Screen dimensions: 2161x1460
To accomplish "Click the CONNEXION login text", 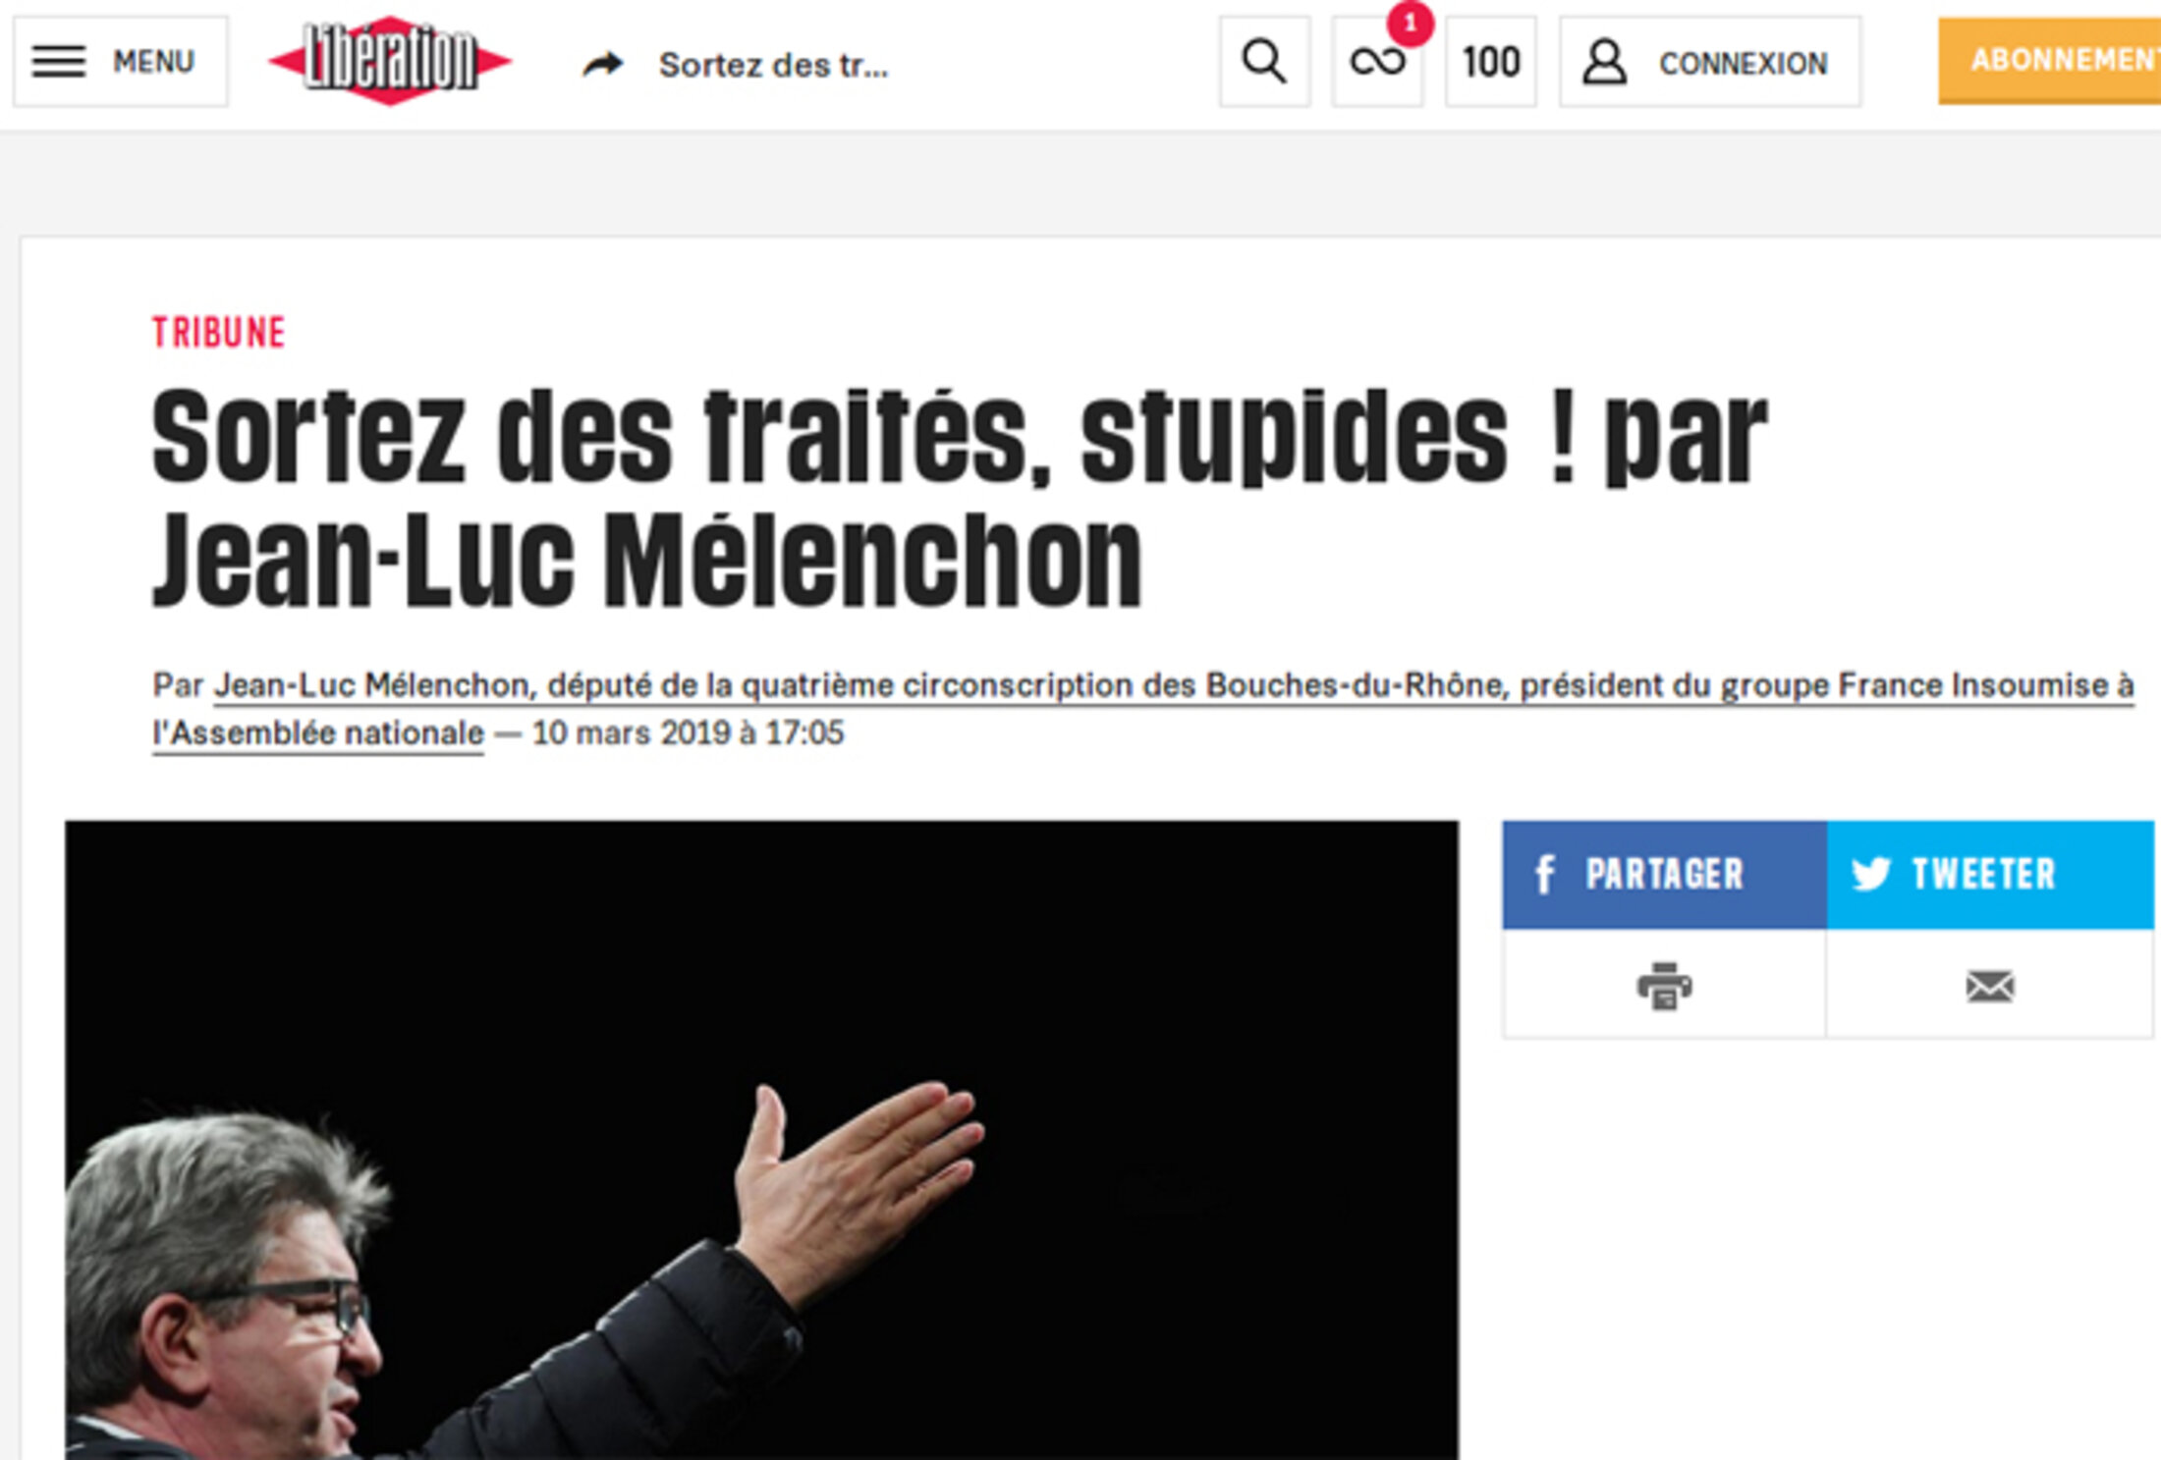I will (1743, 64).
